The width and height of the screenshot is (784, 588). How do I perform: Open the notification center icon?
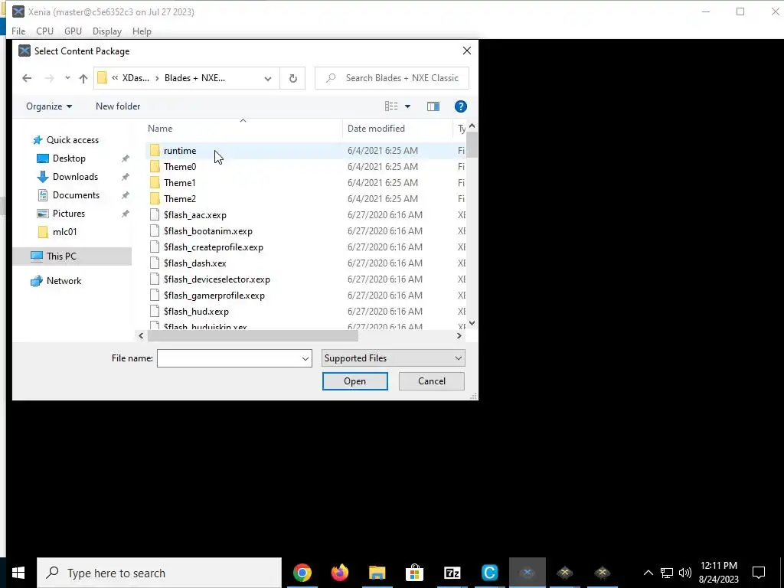[x=759, y=573]
